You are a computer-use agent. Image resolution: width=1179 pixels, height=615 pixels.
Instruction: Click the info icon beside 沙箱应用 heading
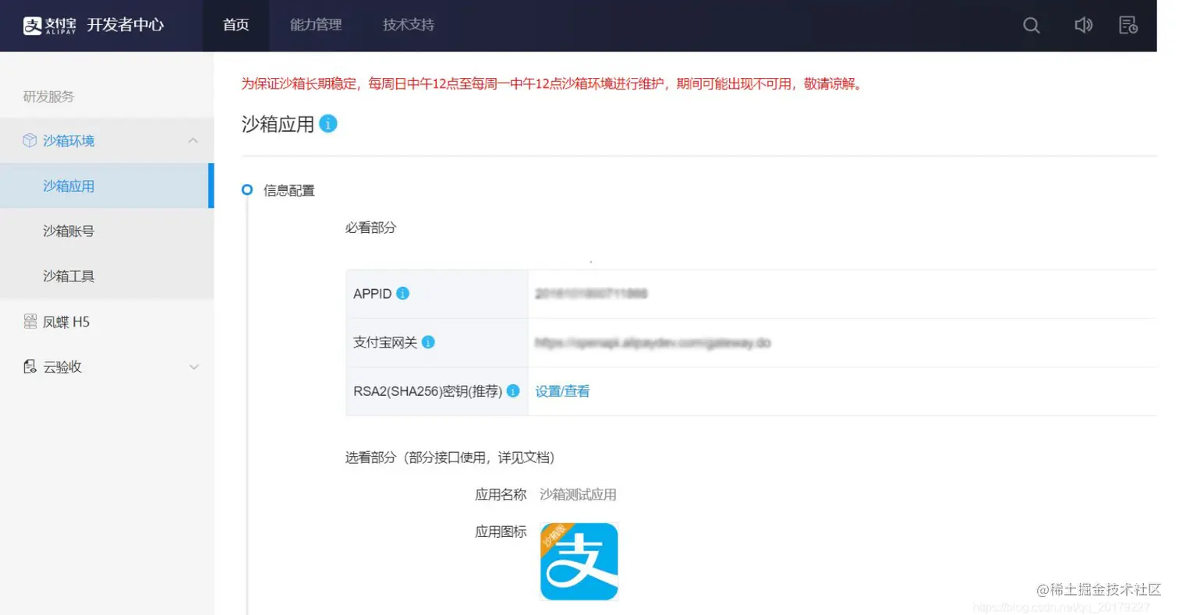(x=328, y=123)
